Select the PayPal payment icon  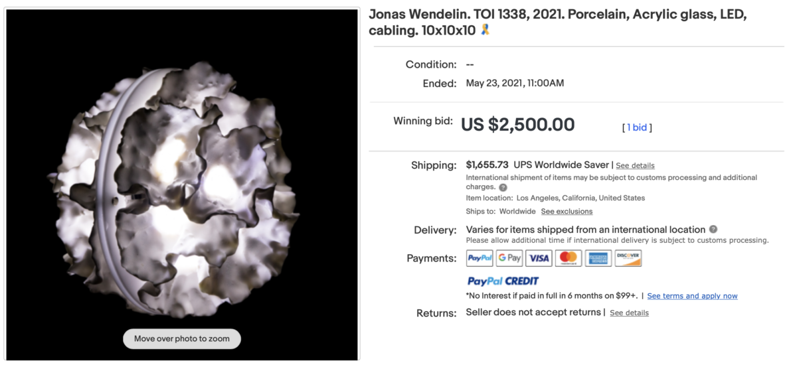(x=480, y=258)
